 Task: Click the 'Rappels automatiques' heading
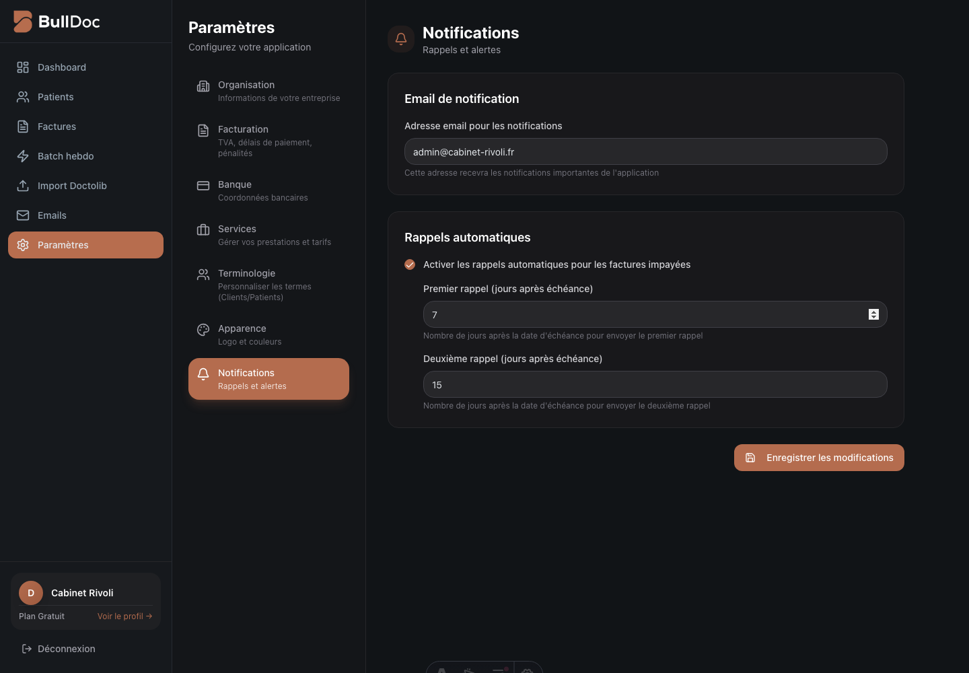(x=468, y=238)
